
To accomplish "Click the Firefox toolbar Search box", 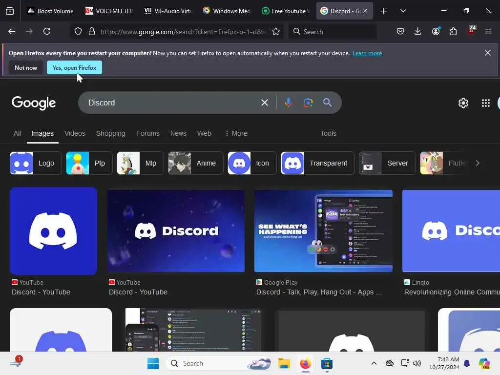I will click(x=333, y=32).
